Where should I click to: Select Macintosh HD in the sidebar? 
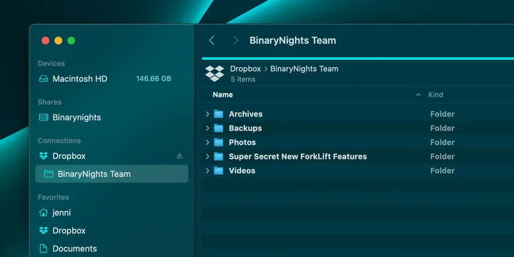coord(80,78)
